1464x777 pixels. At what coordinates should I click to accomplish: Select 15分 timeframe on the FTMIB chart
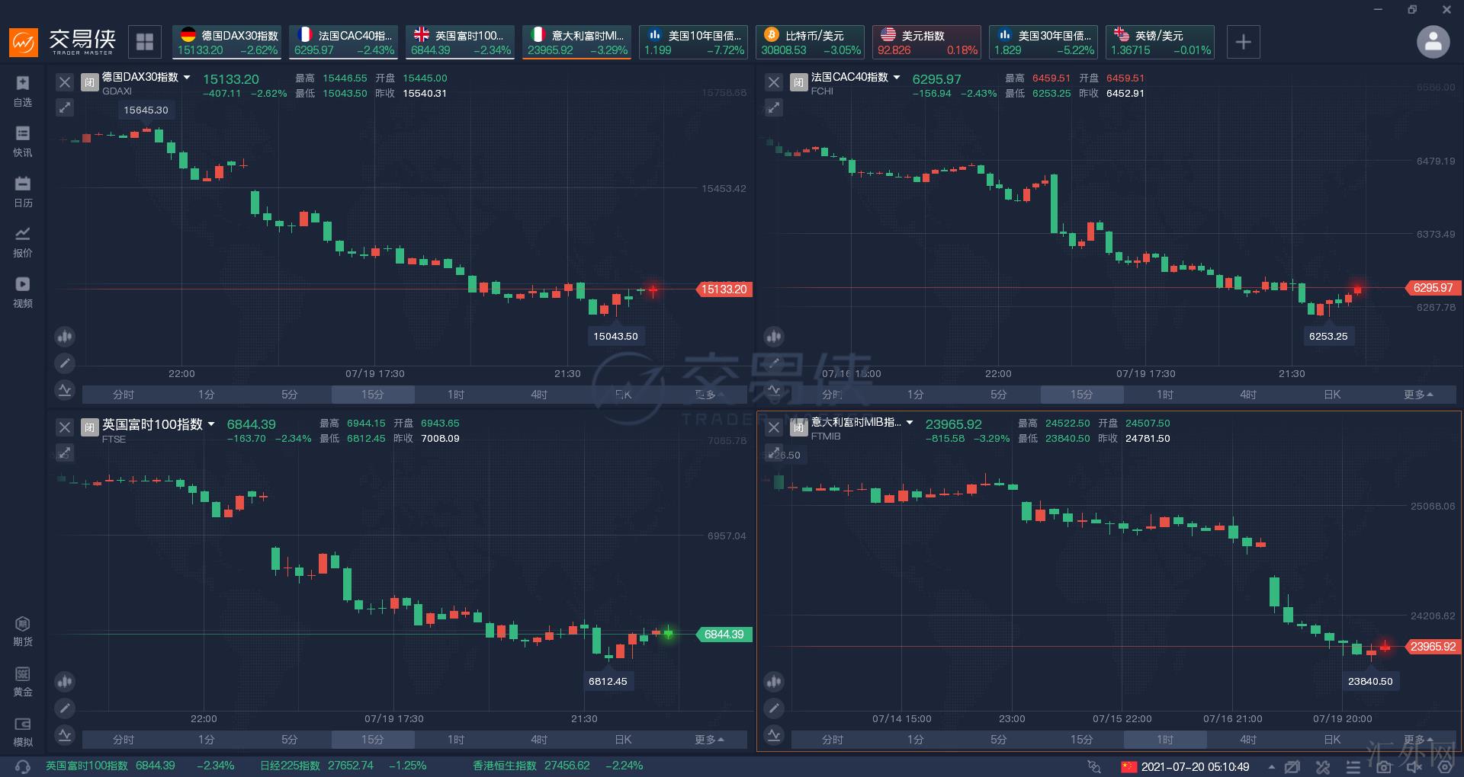pyautogui.click(x=1082, y=740)
